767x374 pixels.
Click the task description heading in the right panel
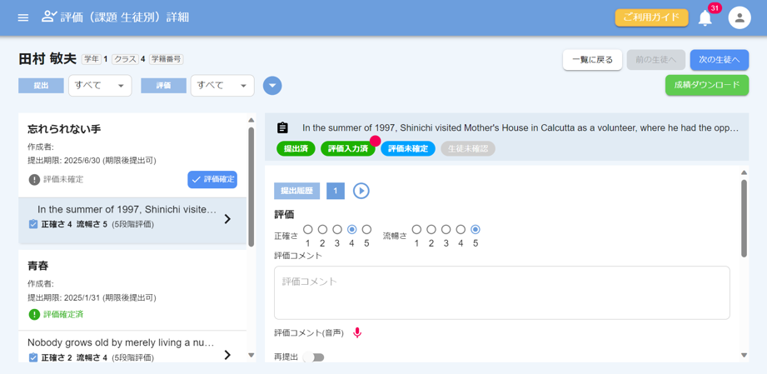520,128
